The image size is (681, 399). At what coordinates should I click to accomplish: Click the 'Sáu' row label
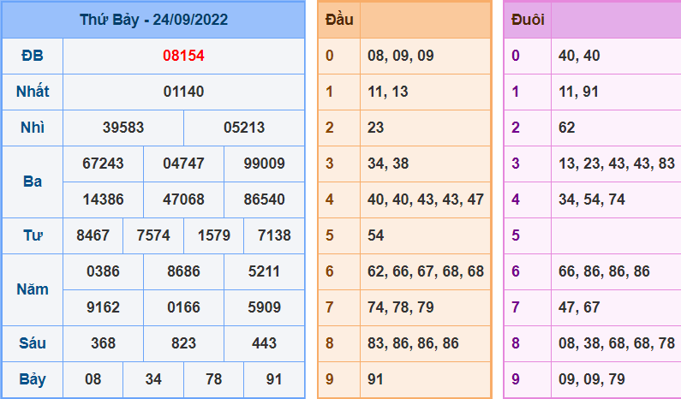pyautogui.click(x=33, y=343)
